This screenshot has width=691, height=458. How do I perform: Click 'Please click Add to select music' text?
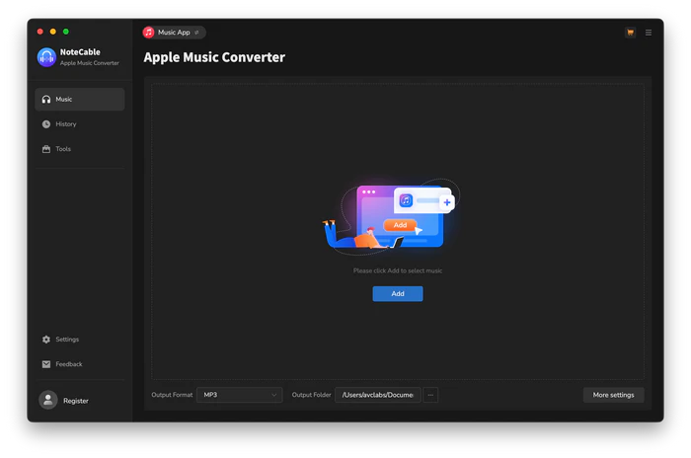[398, 270]
